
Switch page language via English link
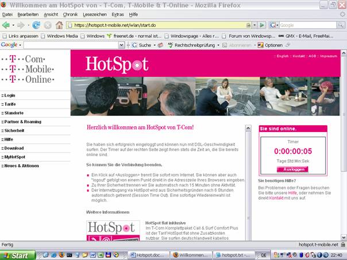tap(283, 56)
